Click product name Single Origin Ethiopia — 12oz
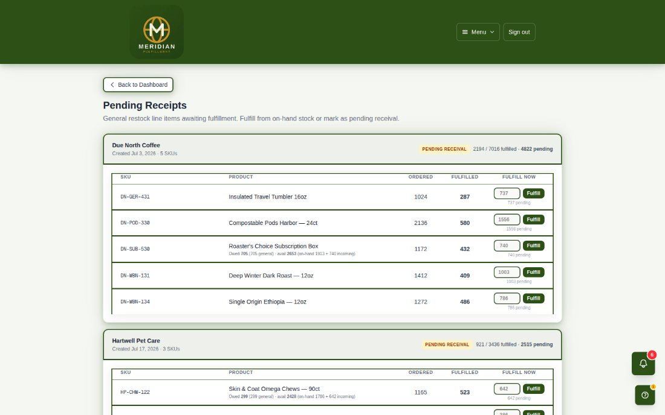The height and width of the screenshot is (415, 665). [268, 302]
